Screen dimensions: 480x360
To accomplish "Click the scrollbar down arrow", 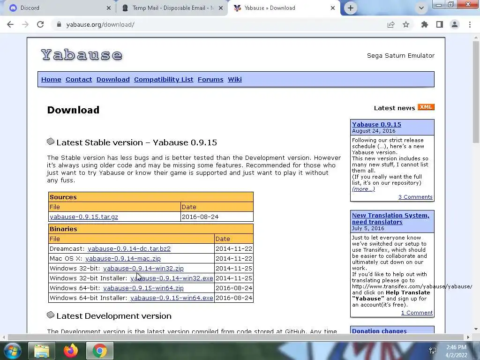I will tap(476, 329).
